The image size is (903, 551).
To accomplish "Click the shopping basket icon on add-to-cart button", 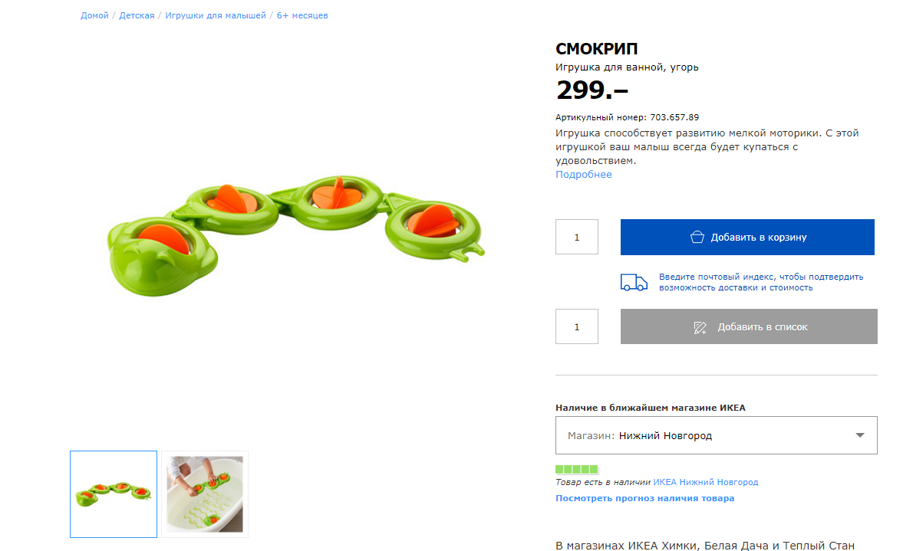I will (x=697, y=237).
